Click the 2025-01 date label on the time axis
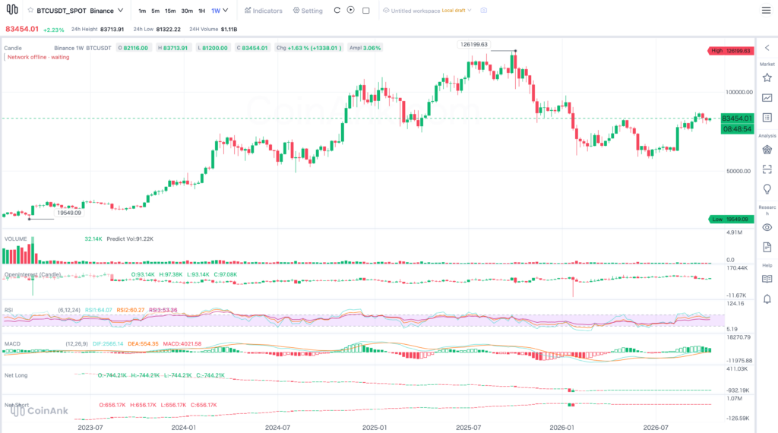Viewport: 778px width, 433px height. (375, 428)
